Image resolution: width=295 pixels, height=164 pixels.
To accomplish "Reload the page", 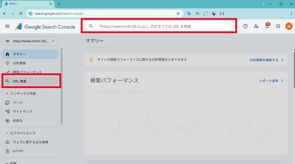I will pyautogui.click(x=21, y=14).
